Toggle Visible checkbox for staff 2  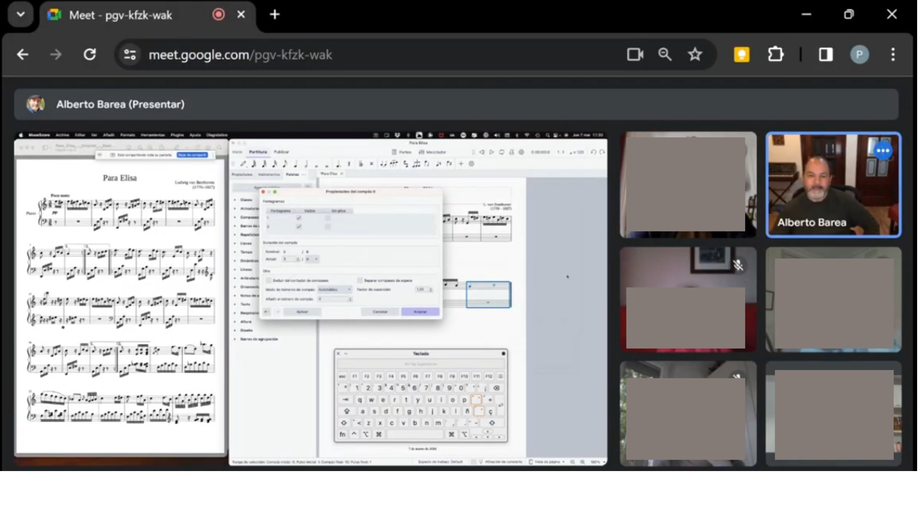[x=299, y=226]
